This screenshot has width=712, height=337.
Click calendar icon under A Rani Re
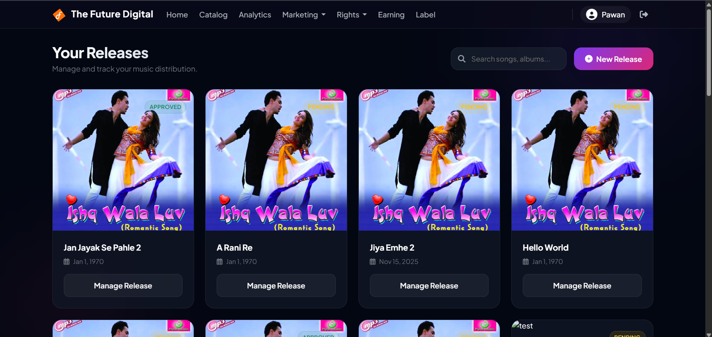[220, 262]
